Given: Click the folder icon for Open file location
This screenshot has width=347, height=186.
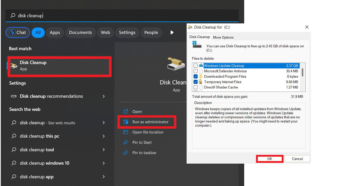Looking at the screenshot, I should click(126, 132).
